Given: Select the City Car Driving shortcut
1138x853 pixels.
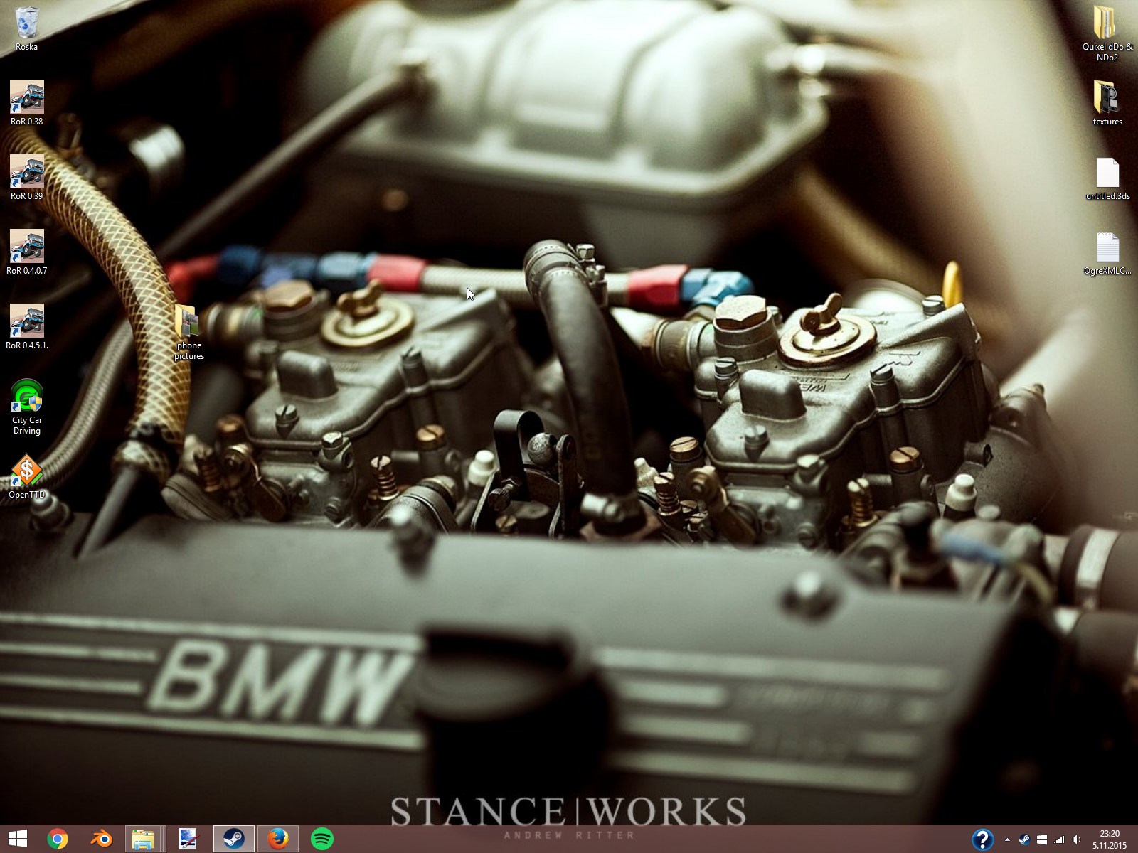Looking at the screenshot, I should pos(26,407).
